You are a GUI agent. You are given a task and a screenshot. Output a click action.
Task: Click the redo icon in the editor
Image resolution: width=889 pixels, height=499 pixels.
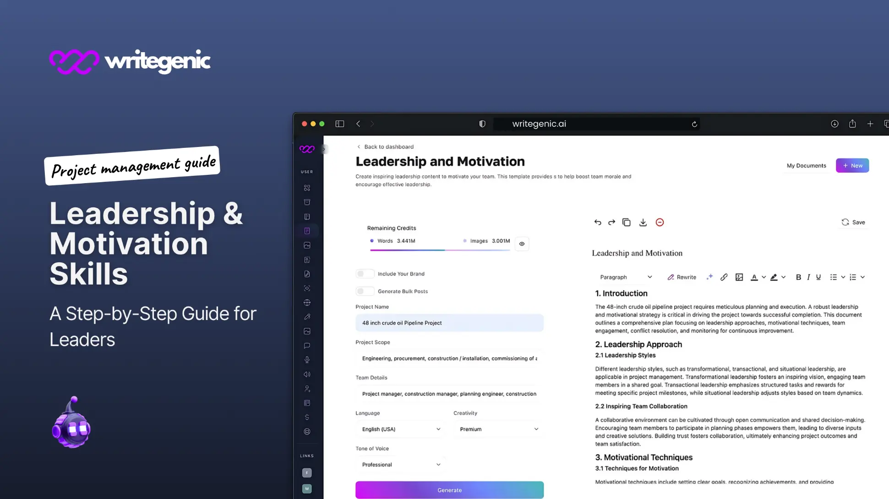tap(611, 222)
